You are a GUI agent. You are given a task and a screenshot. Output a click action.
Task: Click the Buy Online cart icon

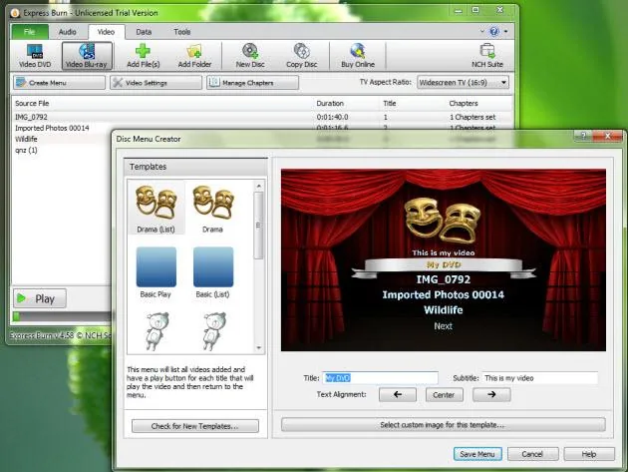coord(356,54)
